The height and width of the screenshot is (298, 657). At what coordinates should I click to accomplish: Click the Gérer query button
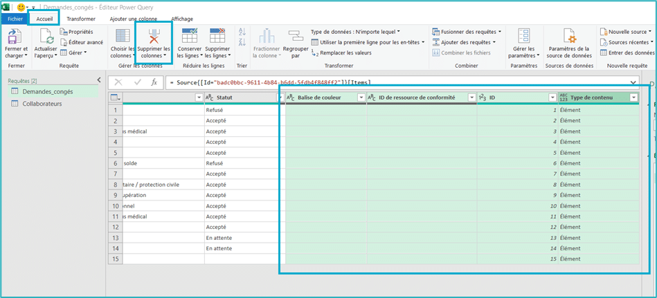coord(73,53)
